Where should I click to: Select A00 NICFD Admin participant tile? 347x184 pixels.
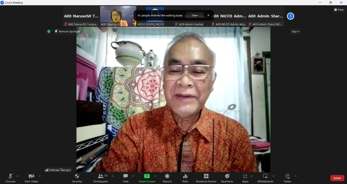pyautogui.click(x=229, y=16)
